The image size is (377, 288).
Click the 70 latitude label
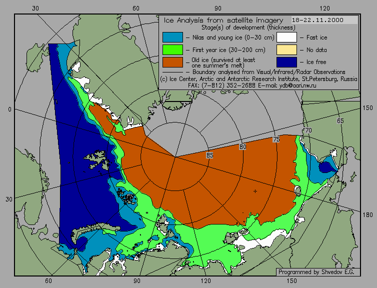[308, 130]
